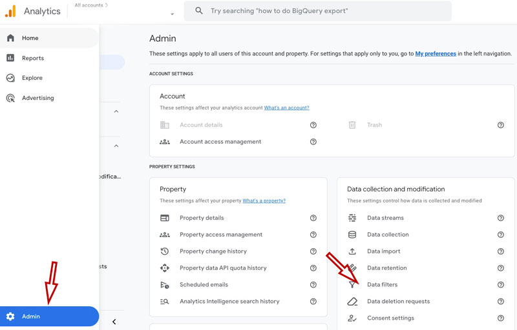517x330 pixels.
Task: Open Data filters
Action: pos(382,285)
